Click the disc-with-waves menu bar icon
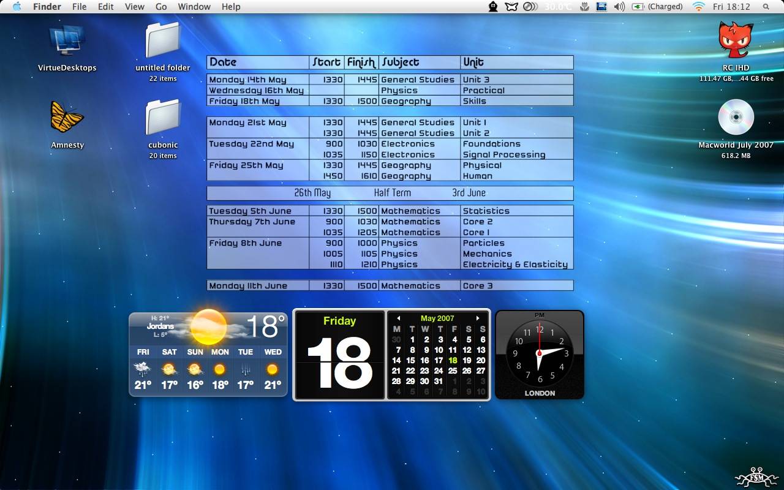Screen dimensions: 784x490 point(530,7)
